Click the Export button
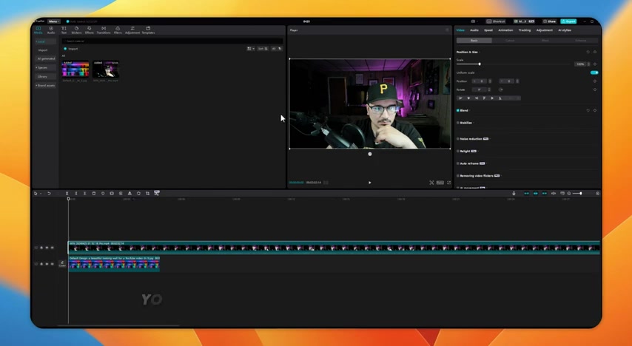This screenshot has width=632, height=346. pos(568,21)
